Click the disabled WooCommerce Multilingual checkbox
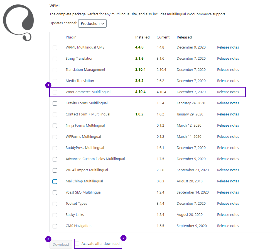The image size is (280, 251). pyautogui.click(x=55, y=92)
